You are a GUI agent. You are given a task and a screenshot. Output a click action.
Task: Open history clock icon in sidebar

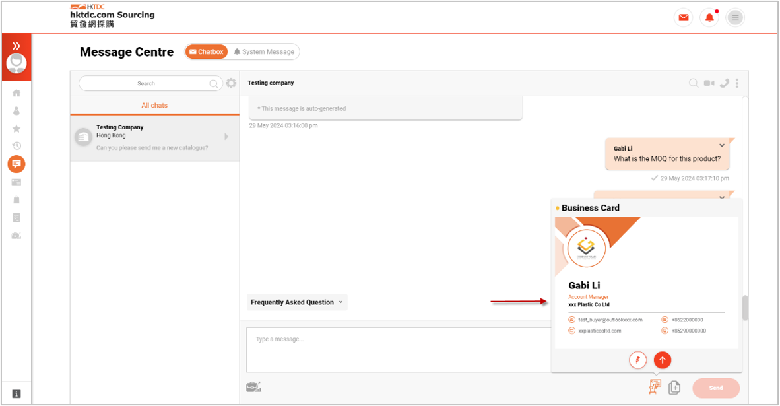pyautogui.click(x=16, y=146)
